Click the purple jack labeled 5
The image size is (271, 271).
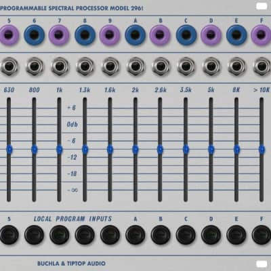point(8,35)
